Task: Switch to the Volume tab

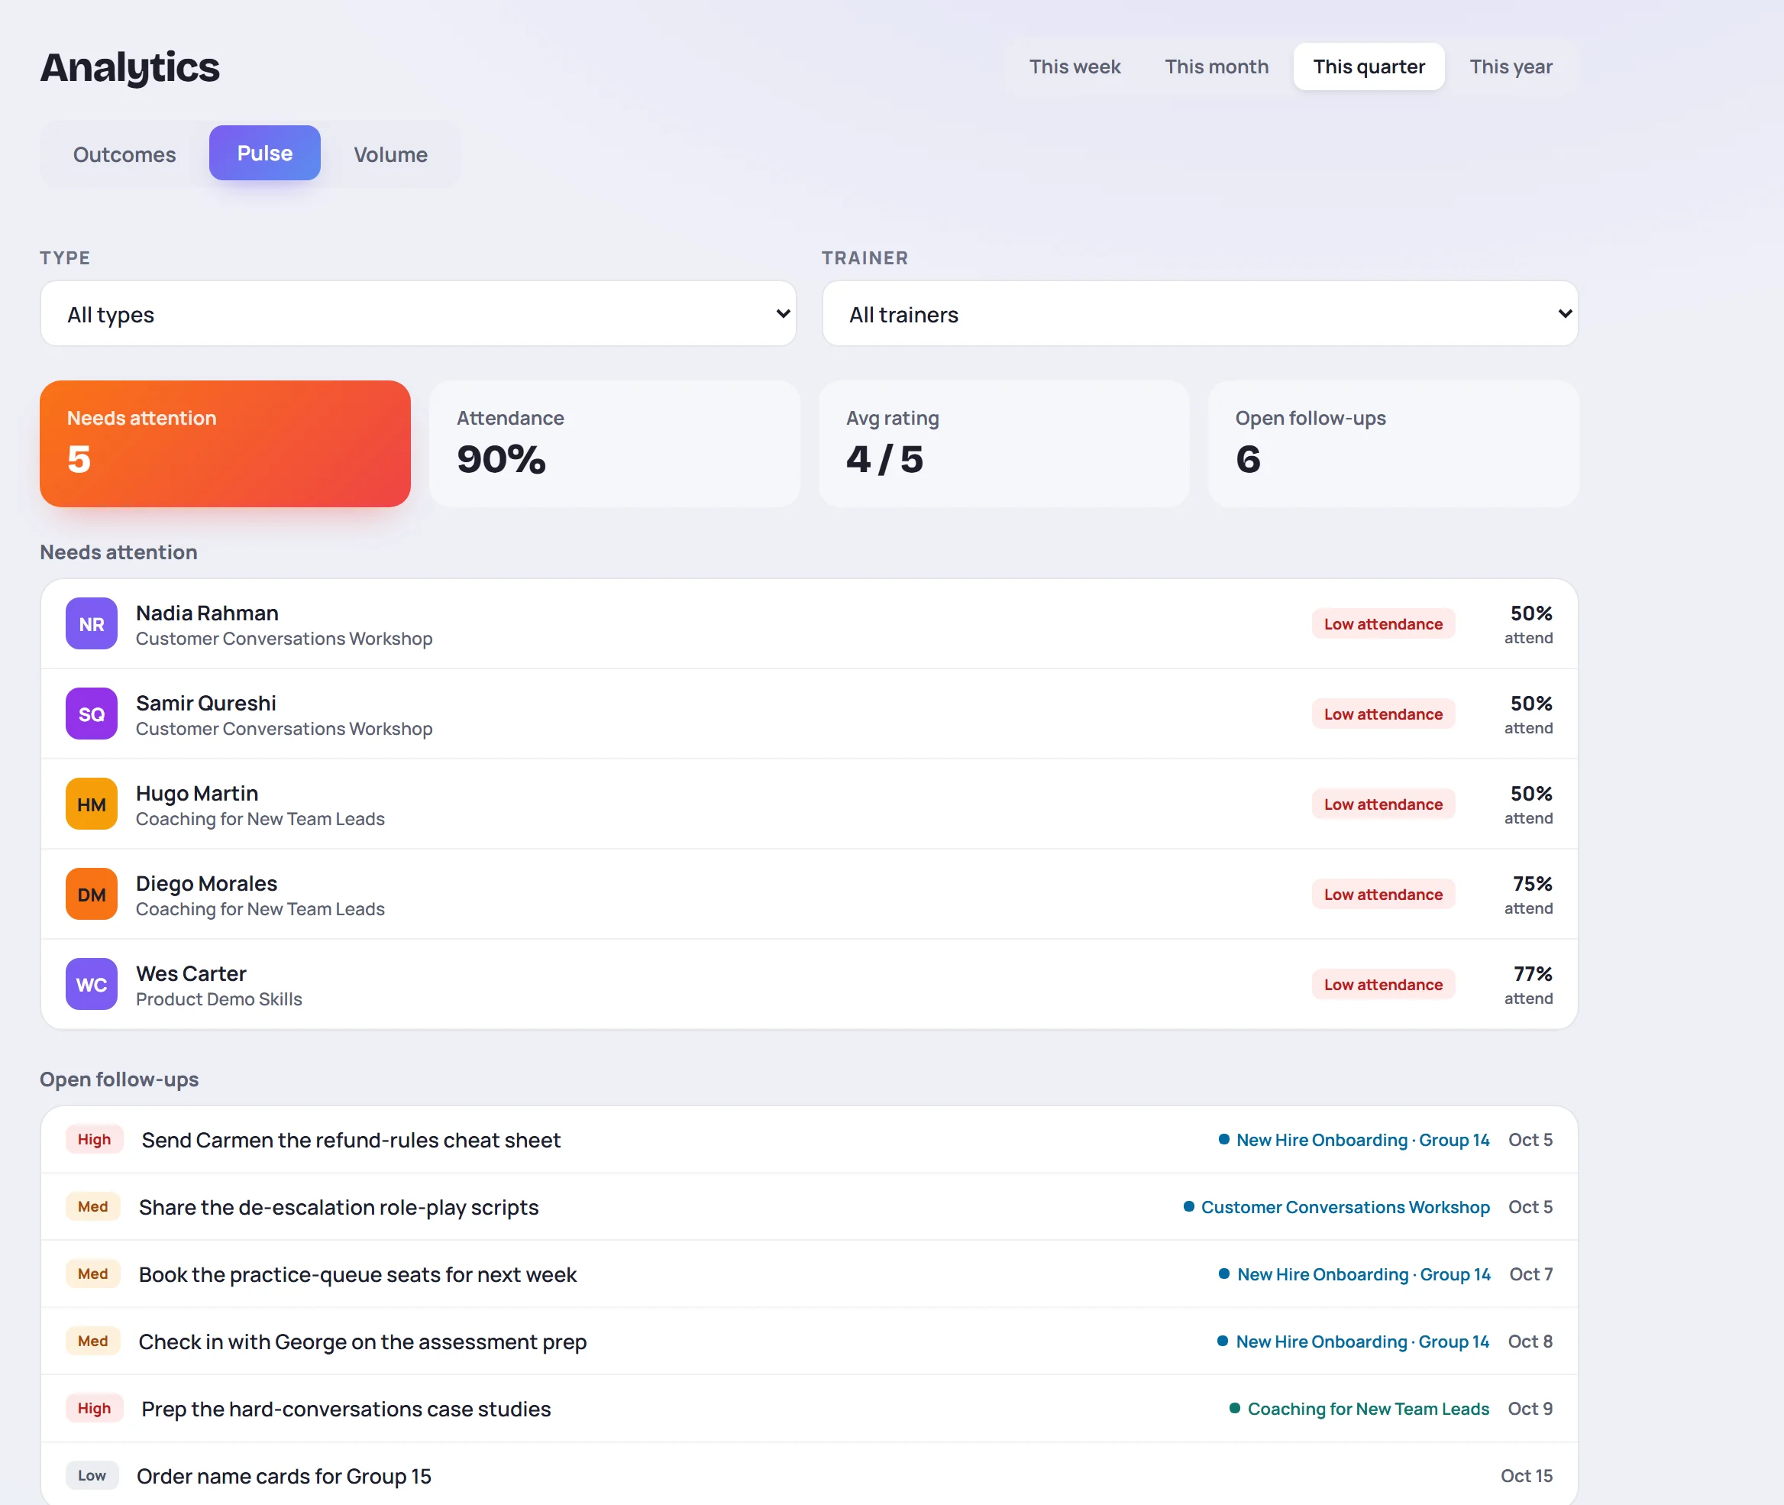Action: 390,154
